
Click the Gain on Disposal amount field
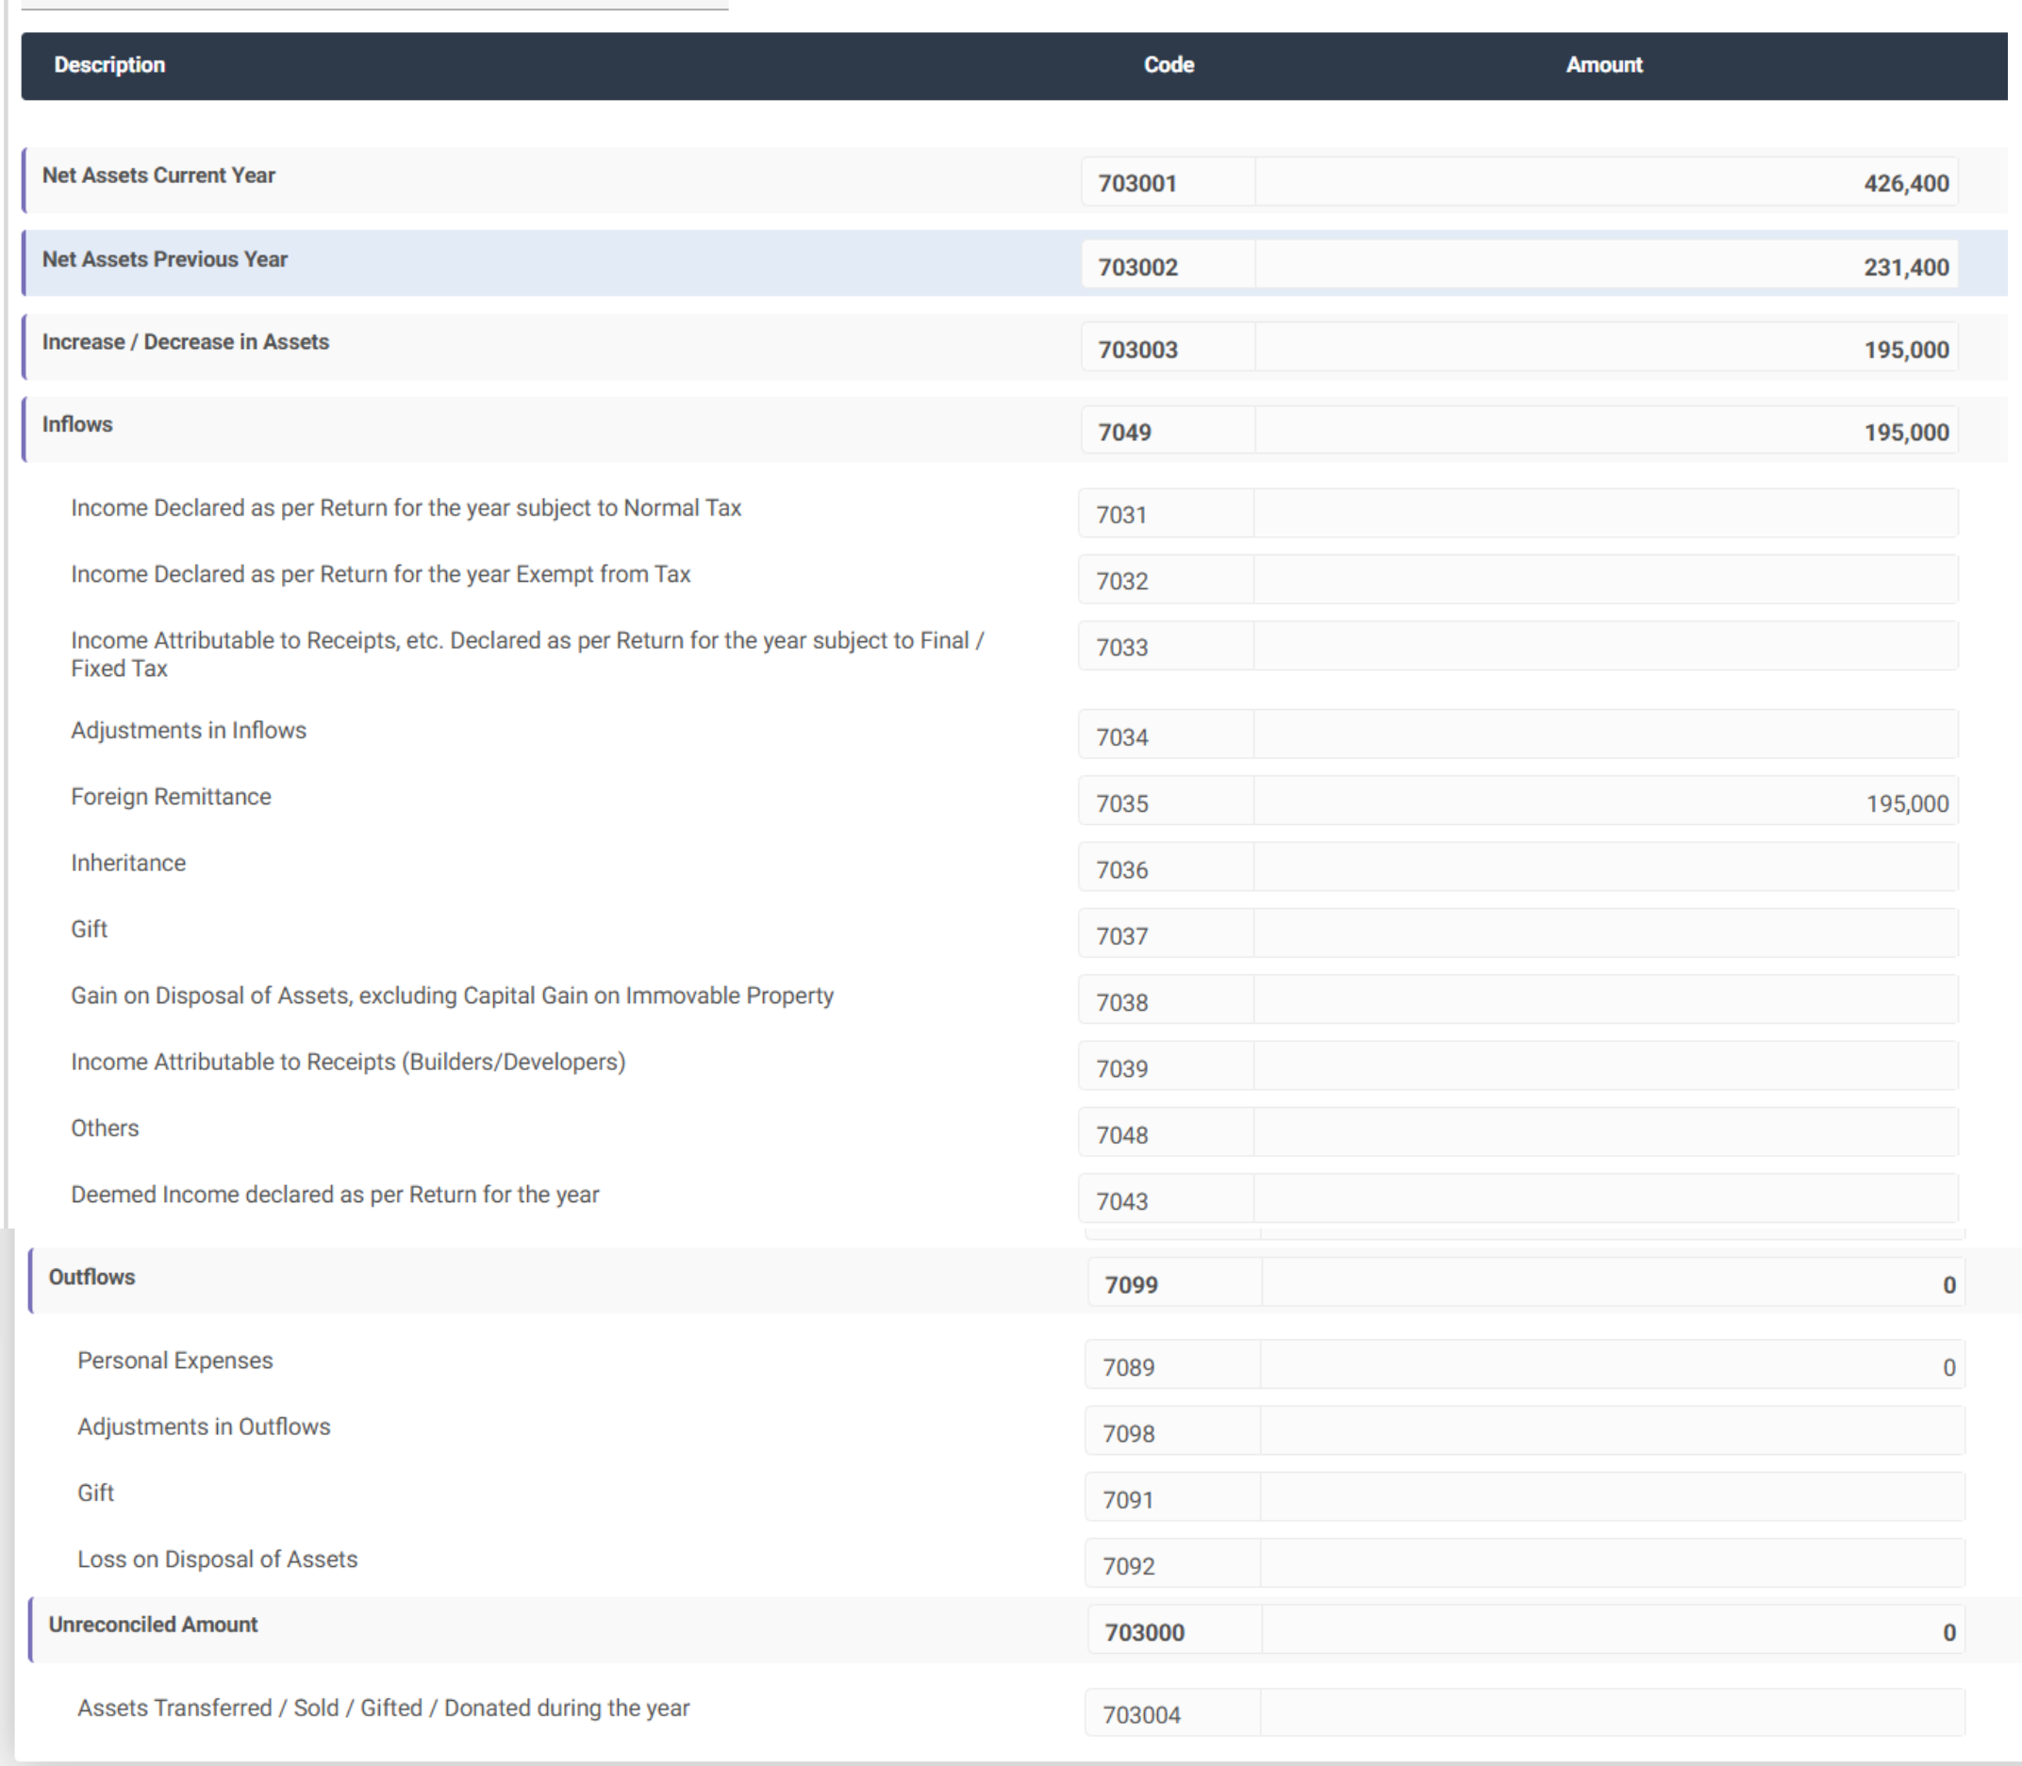click(1605, 1000)
